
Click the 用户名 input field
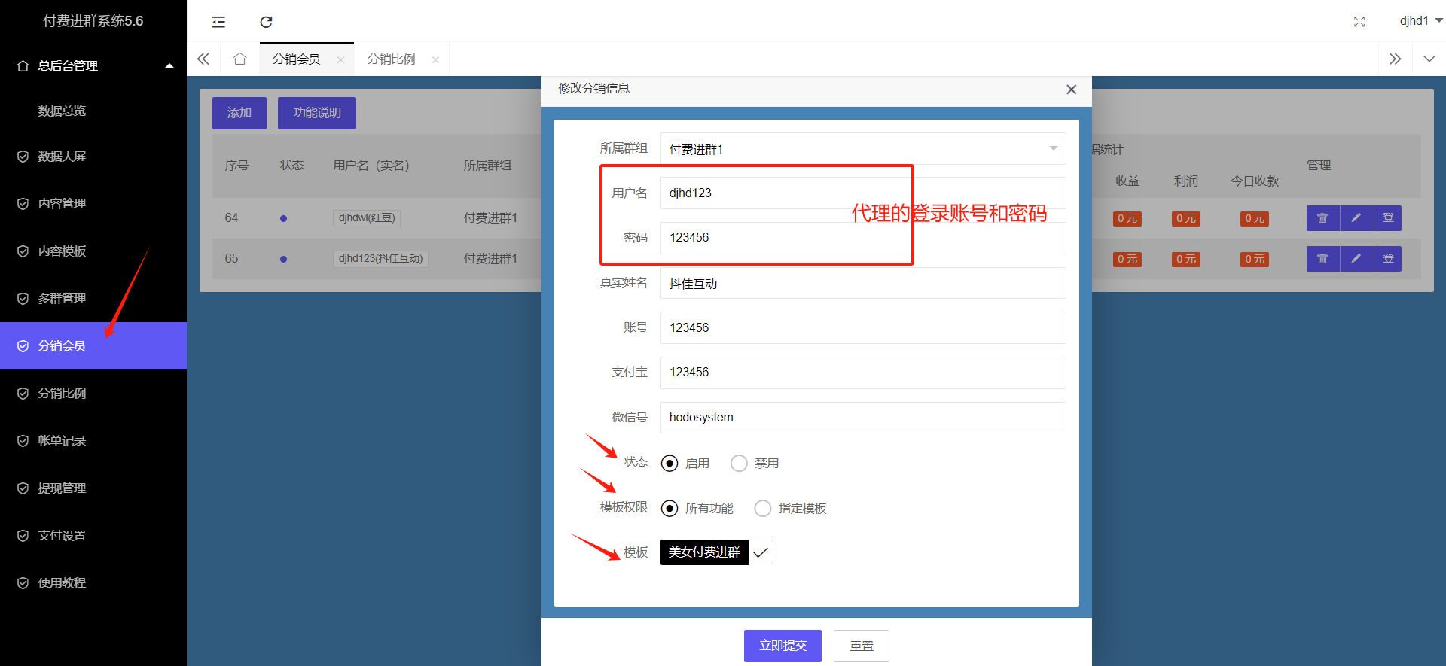(863, 193)
